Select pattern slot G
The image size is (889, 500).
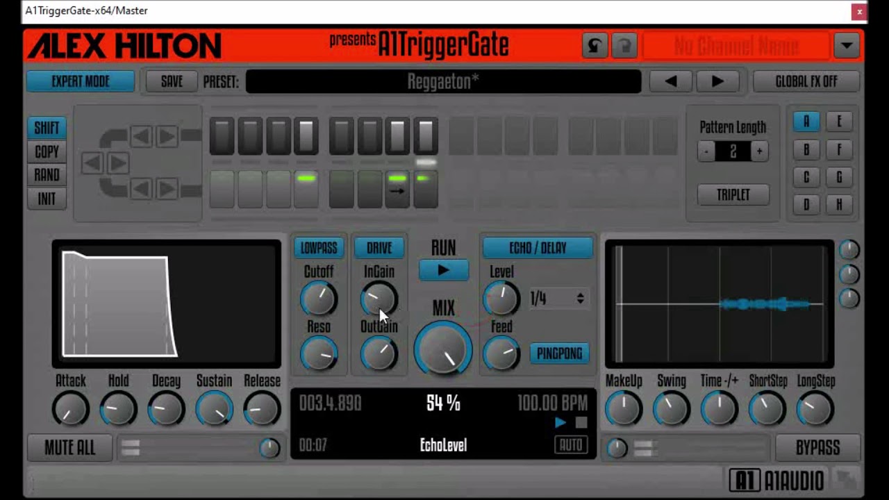(839, 177)
